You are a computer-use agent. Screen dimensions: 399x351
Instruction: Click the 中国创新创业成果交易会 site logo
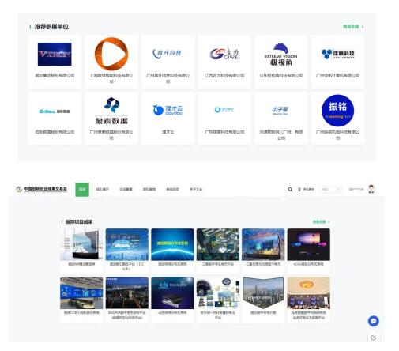click(x=41, y=189)
